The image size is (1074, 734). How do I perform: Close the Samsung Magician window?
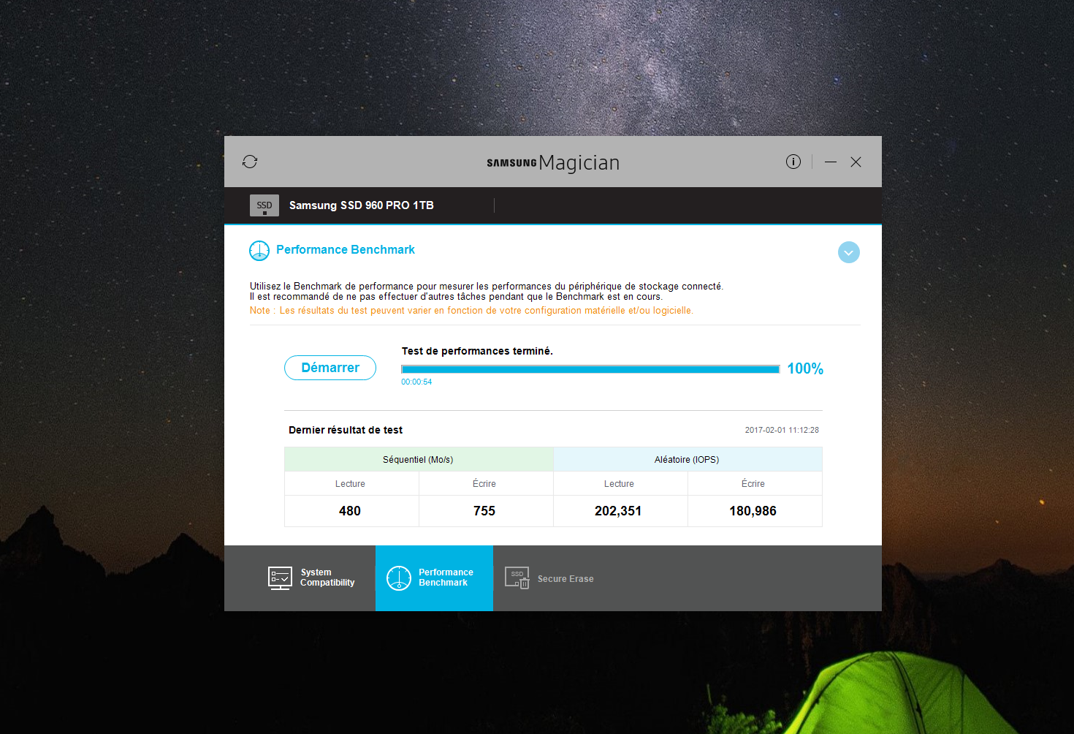tap(856, 162)
